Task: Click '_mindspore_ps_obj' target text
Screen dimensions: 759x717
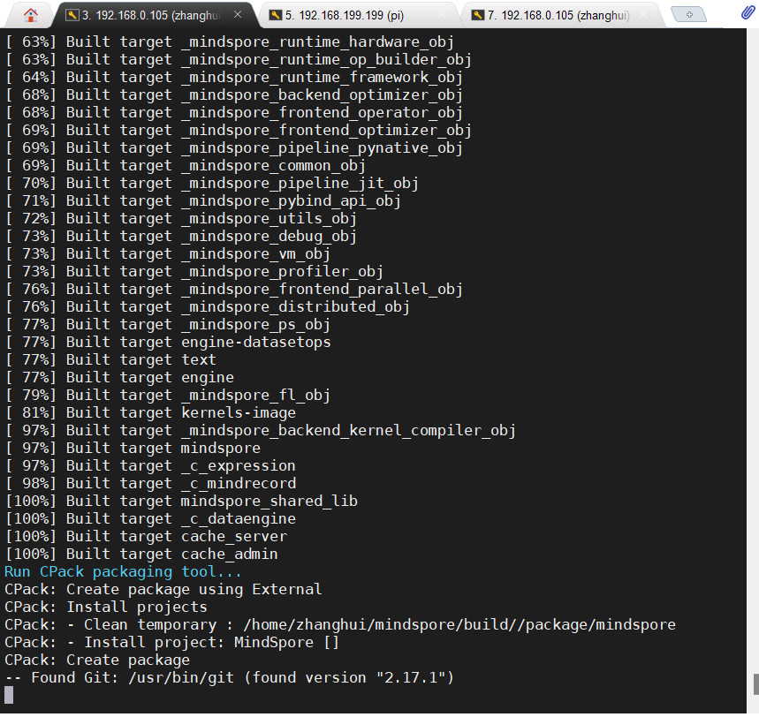Action: coord(256,325)
